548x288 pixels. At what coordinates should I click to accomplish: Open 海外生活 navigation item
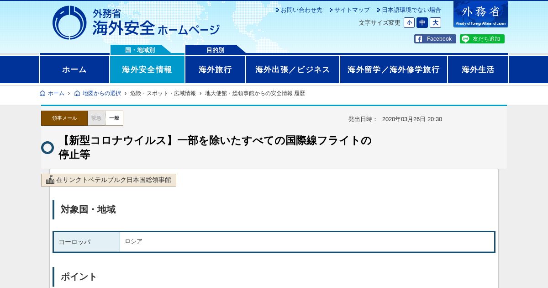[478, 69]
